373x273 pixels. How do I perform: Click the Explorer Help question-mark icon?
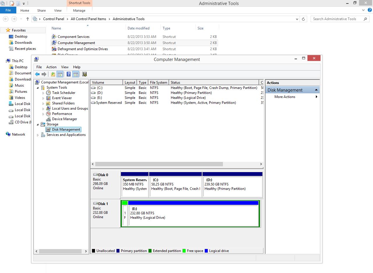click(x=370, y=10)
